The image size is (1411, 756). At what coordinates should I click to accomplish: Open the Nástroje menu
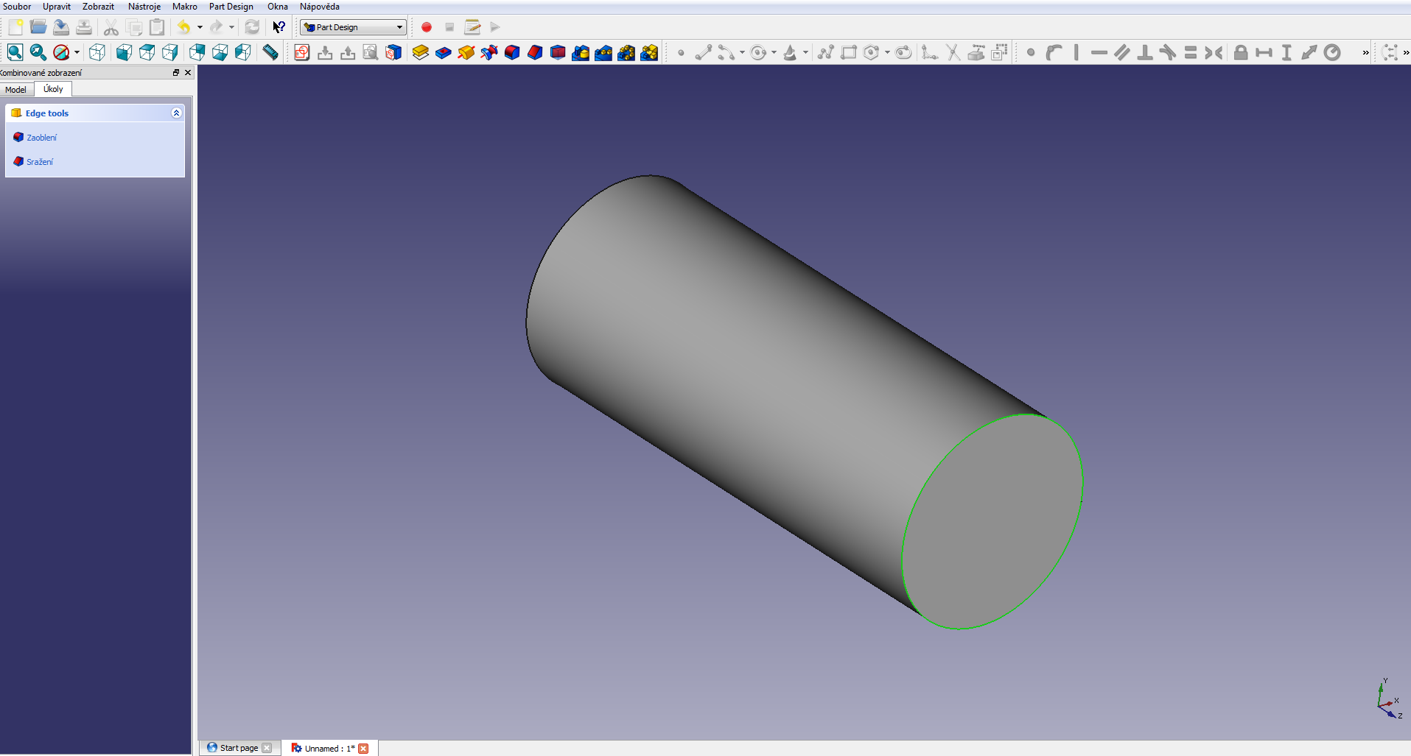click(x=144, y=7)
